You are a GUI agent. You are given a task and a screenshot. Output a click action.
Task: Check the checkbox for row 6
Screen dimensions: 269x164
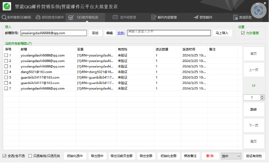6,83
